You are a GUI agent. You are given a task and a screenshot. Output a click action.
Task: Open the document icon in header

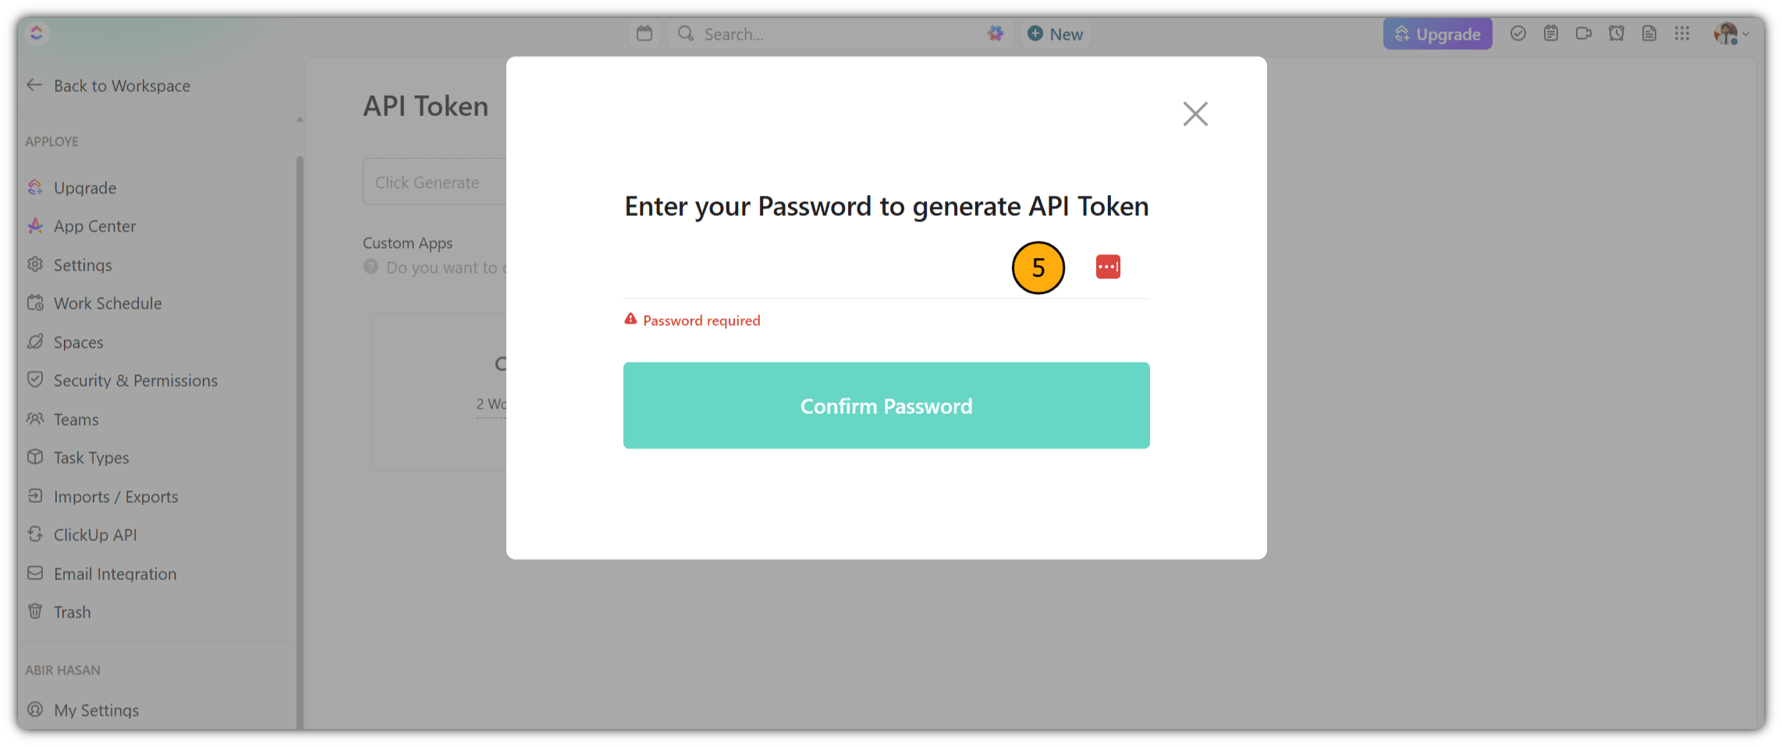tap(1649, 34)
